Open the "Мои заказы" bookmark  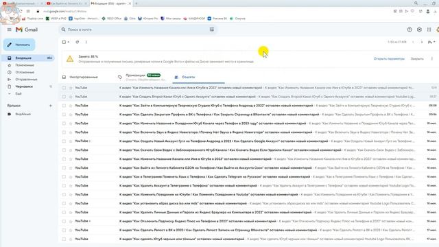(x=171, y=19)
